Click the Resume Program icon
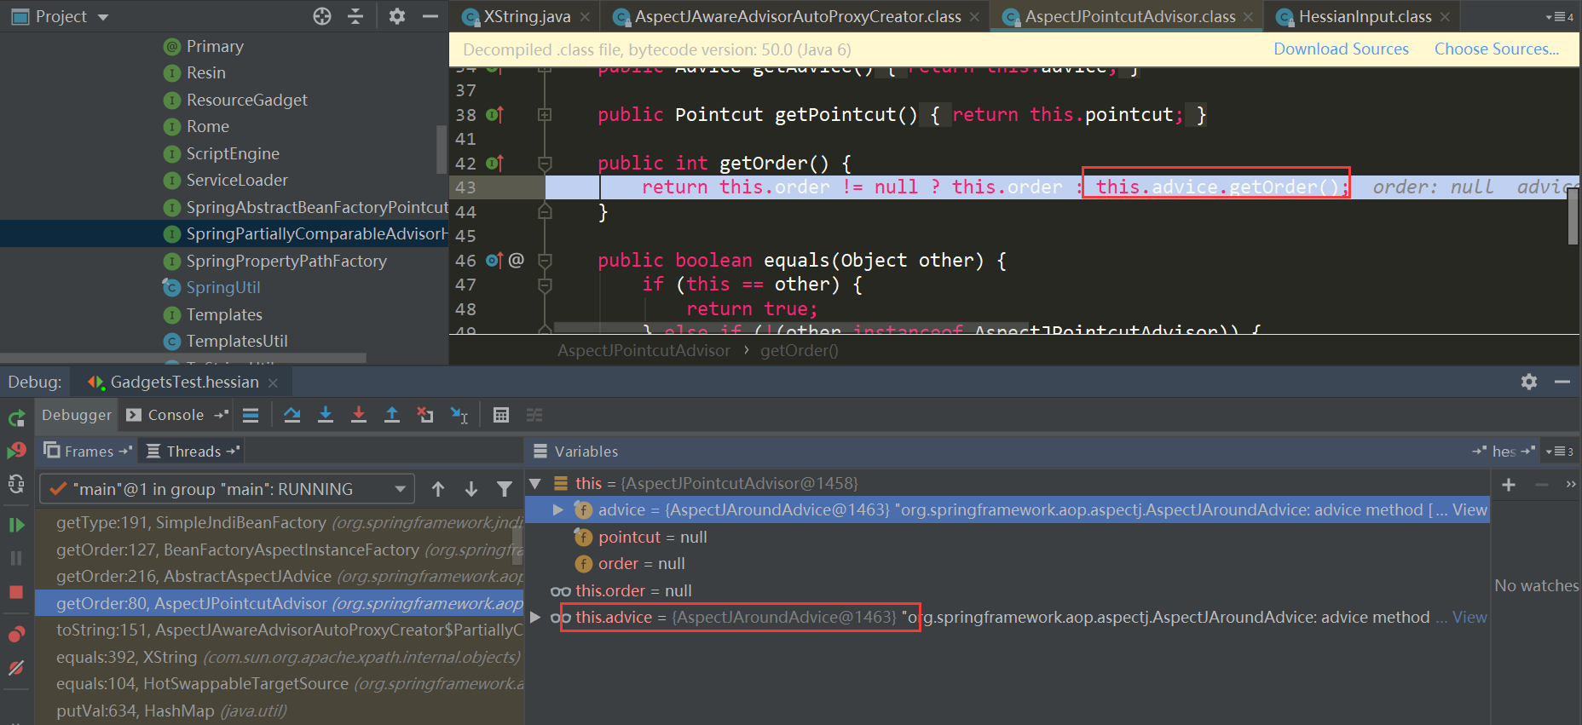This screenshot has width=1582, height=725. (x=16, y=525)
